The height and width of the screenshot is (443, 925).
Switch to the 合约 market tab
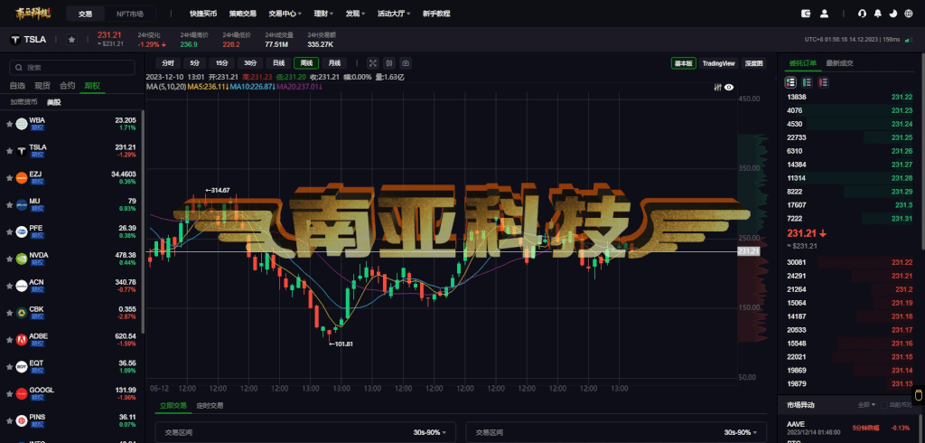(x=67, y=86)
